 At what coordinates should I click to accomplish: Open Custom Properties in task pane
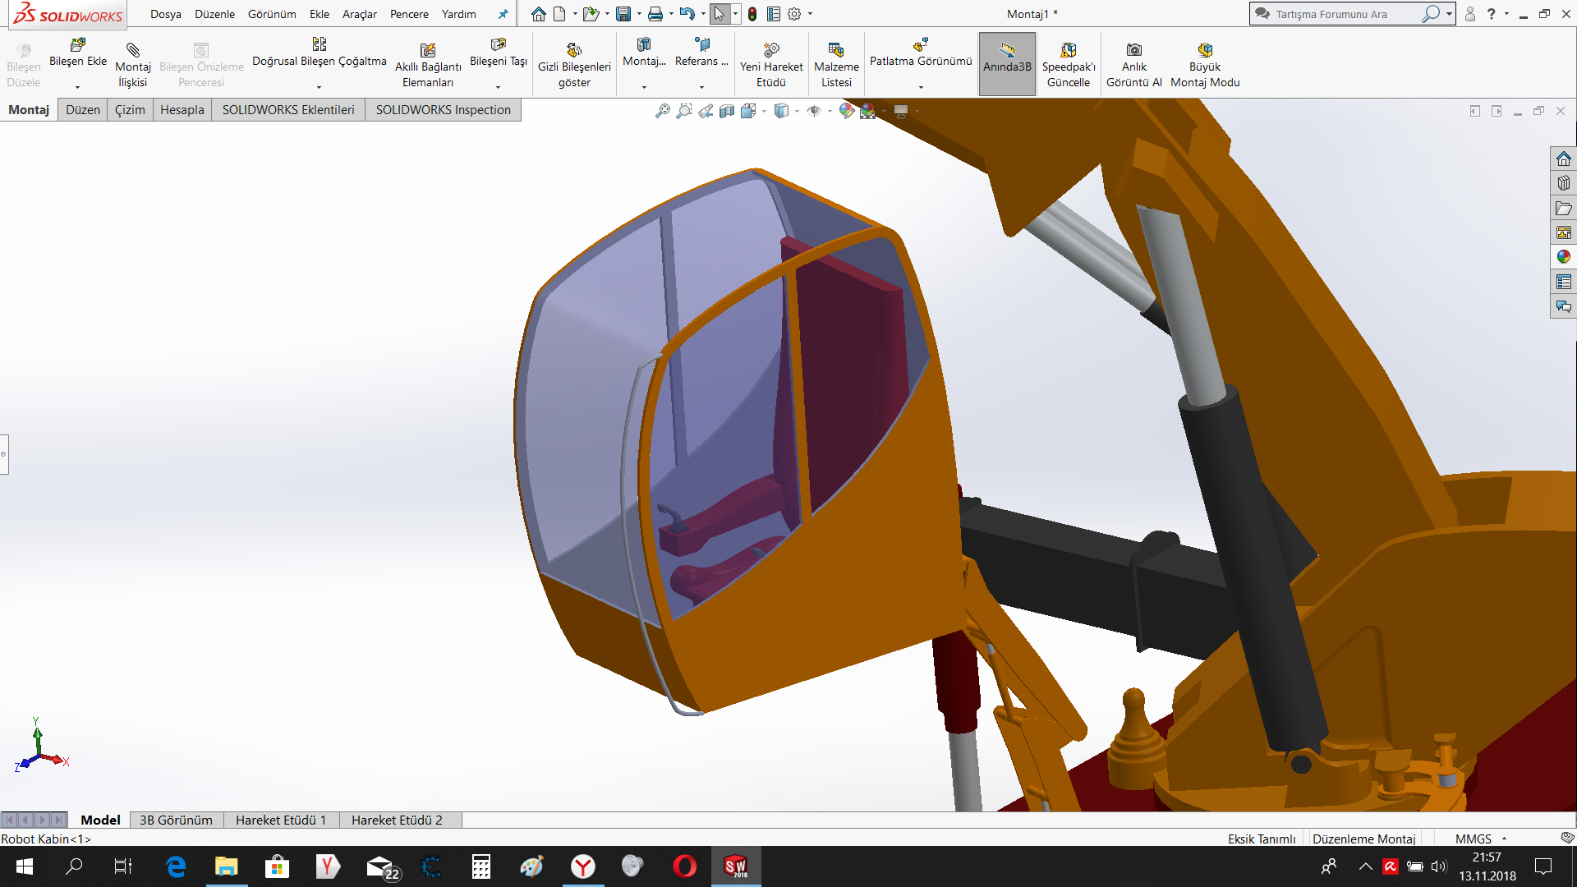[1563, 282]
